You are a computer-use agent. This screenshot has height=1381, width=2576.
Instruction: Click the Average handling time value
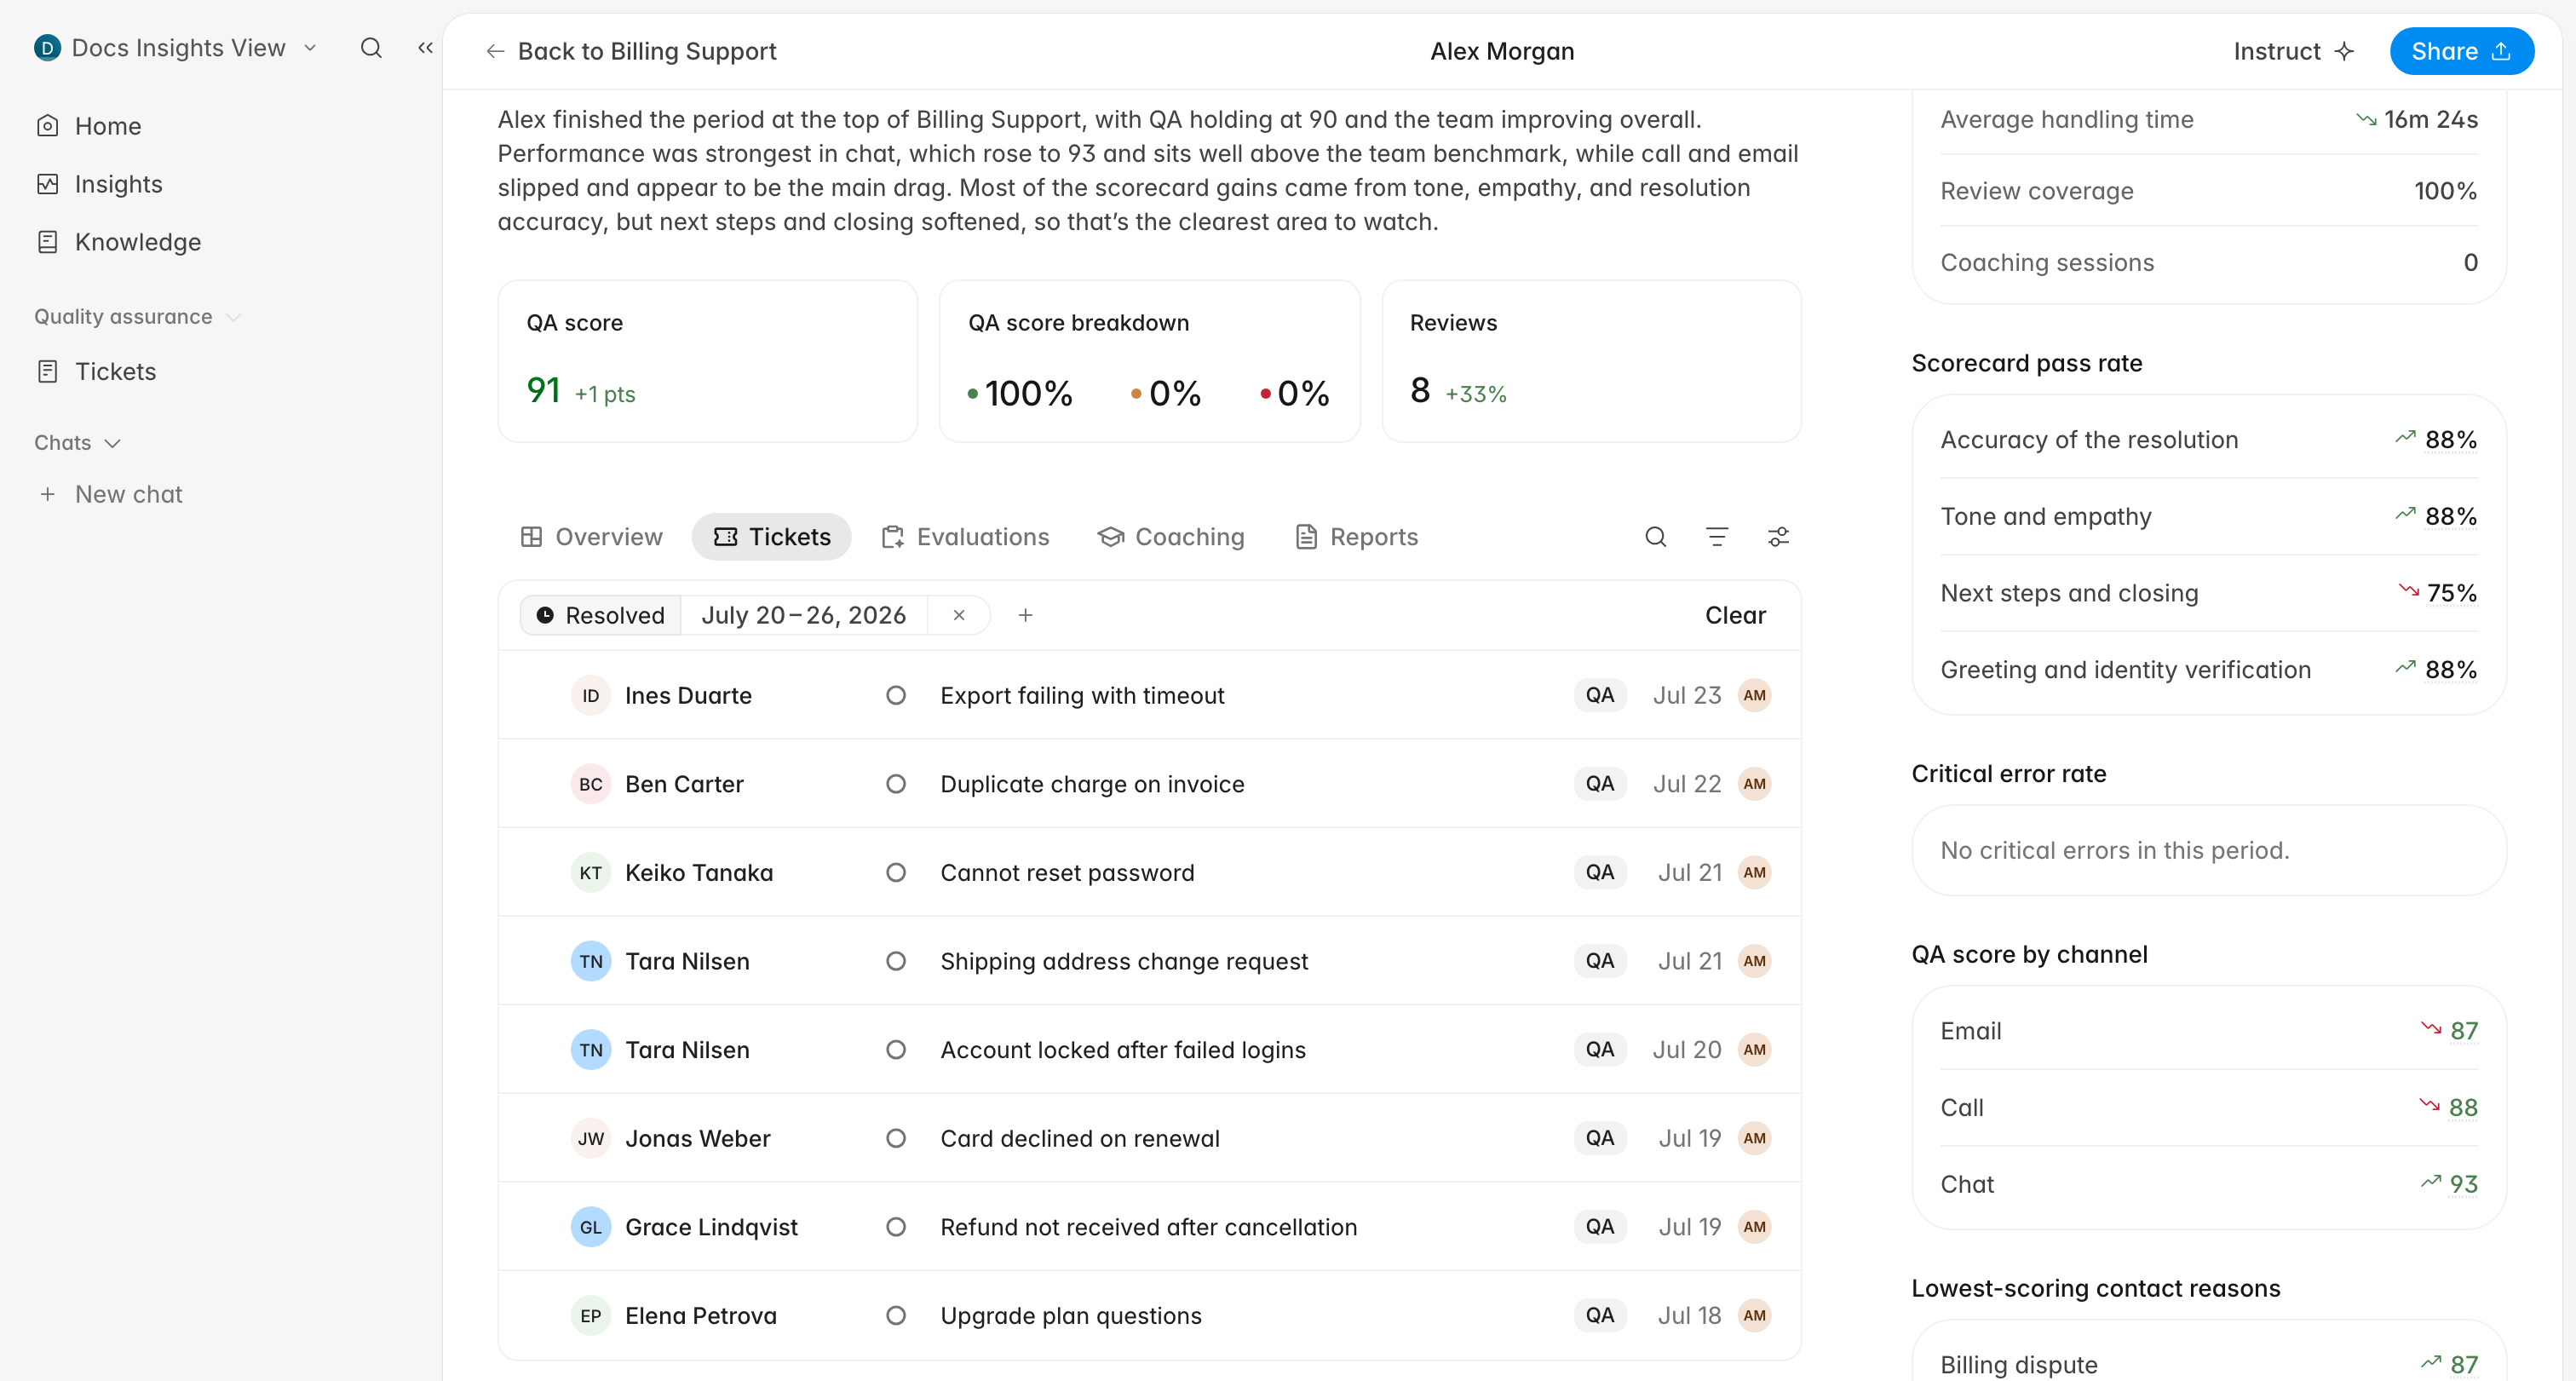2430,120
